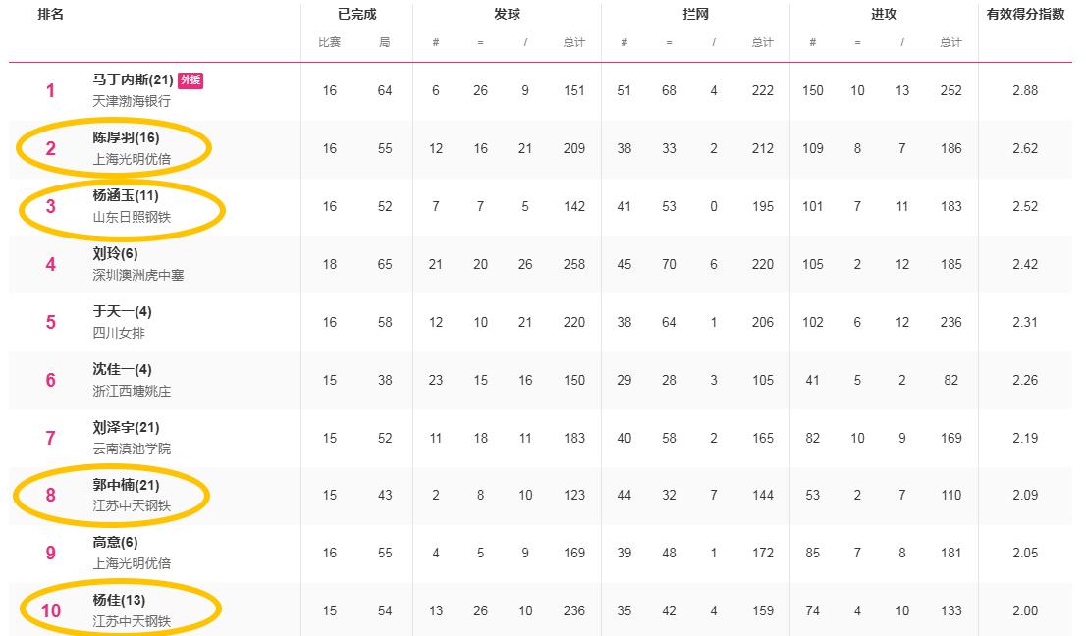The width and height of the screenshot is (1086, 636).
Task: Click the 局 sub-header under 已完成
Action: [384, 42]
